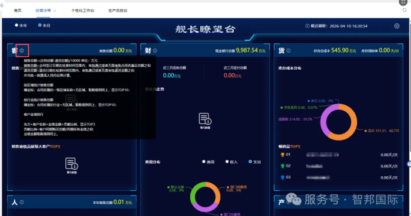This screenshot has width=411, height=216.
Task: Go to the 首页 tab
Action: (18, 11)
